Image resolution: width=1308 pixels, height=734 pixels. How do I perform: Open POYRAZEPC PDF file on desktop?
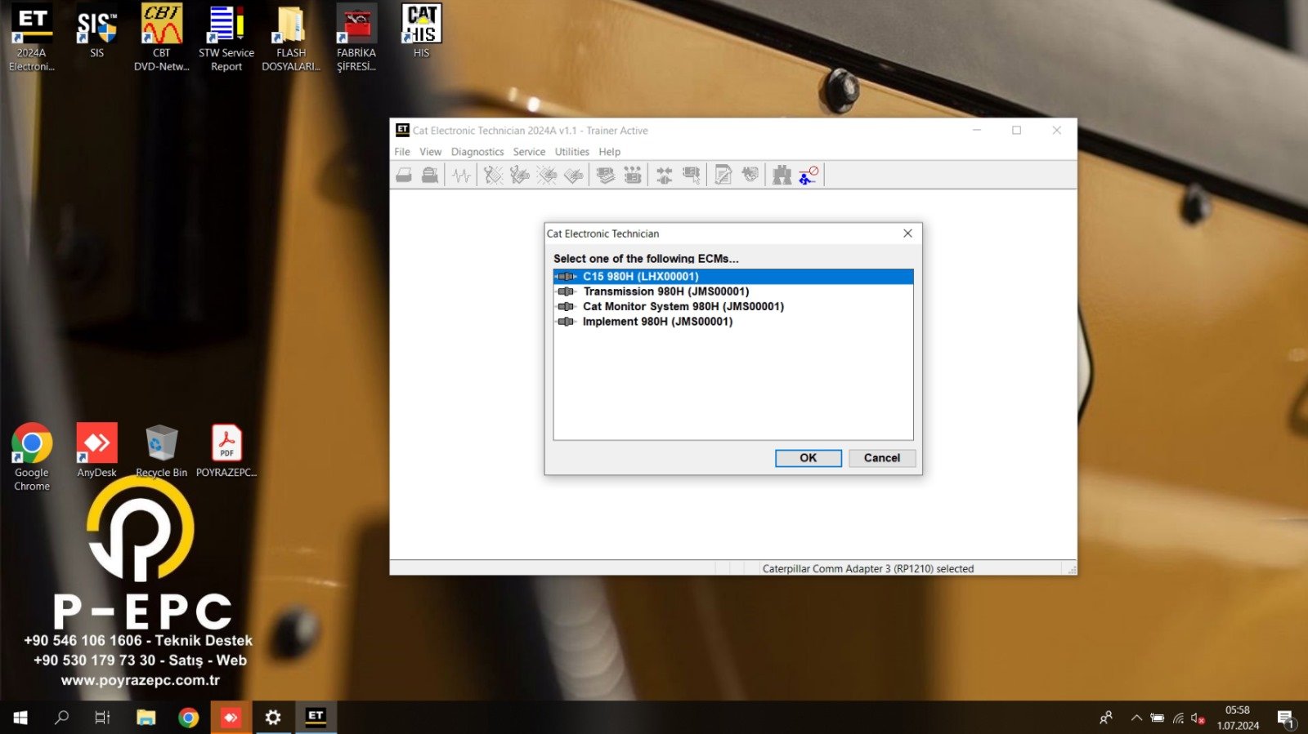(226, 451)
